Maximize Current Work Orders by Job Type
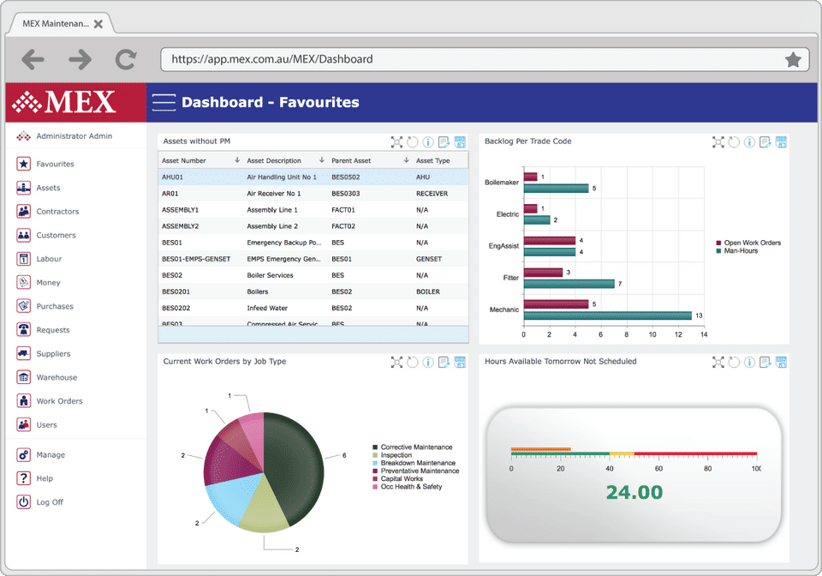822x576 pixels. pyautogui.click(x=396, y=362)
